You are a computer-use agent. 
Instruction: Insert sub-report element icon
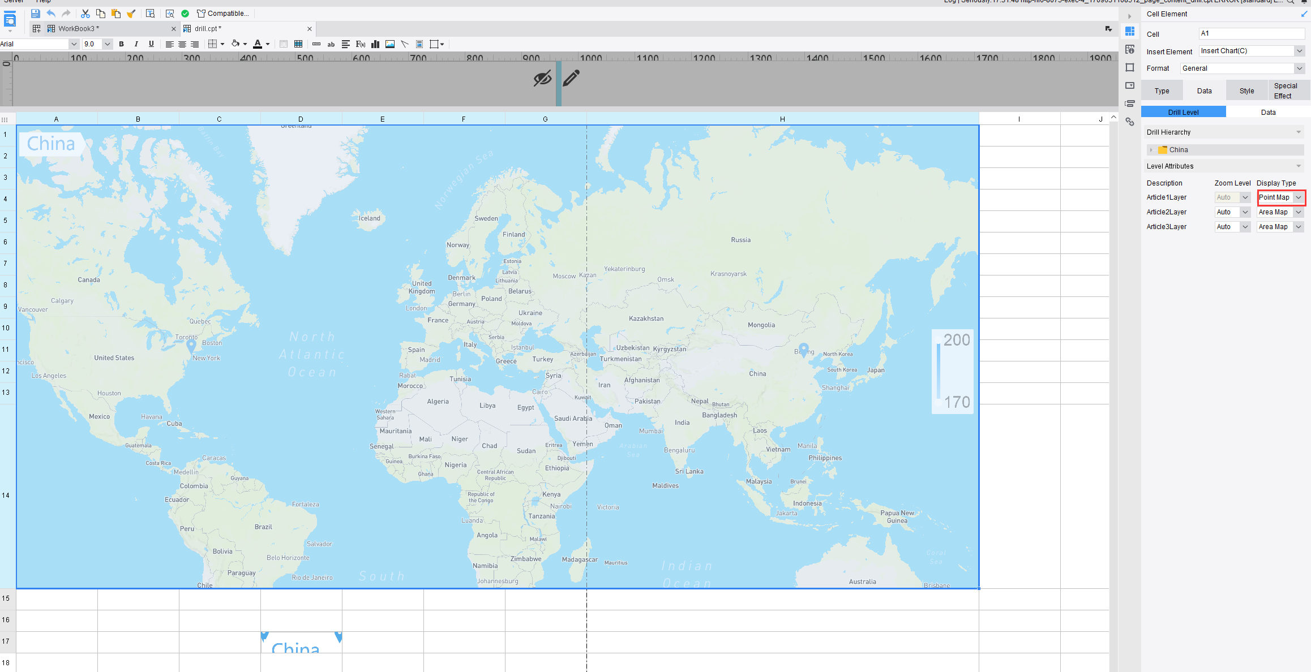[x=419, y=44]
